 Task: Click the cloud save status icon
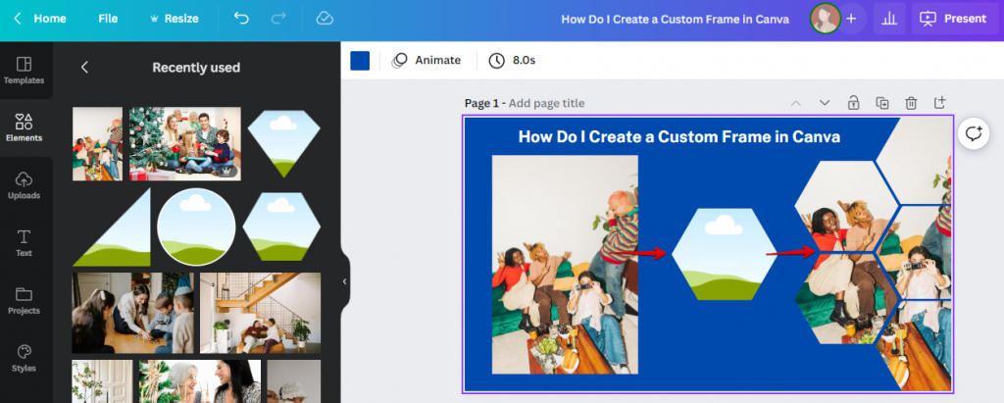[x=325, y=19]
